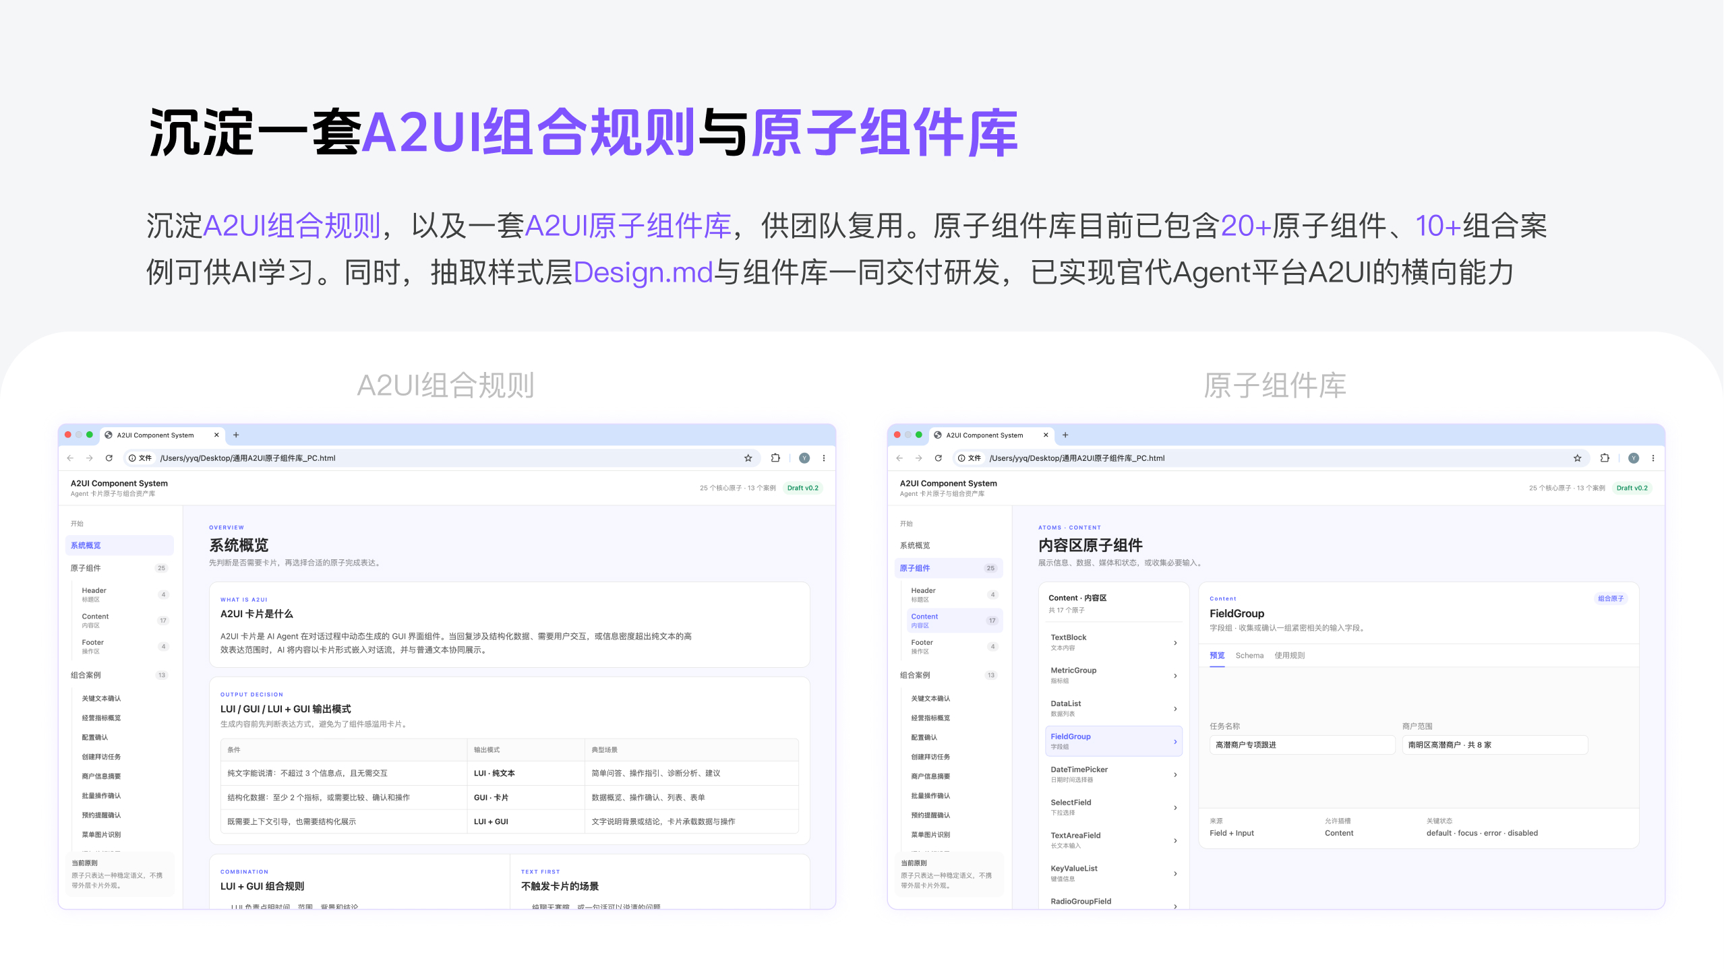Expand MetricGroup row chevron
Image resolution: width=1724 pixels, height=969 pixels.
[x=1175, y=676]
